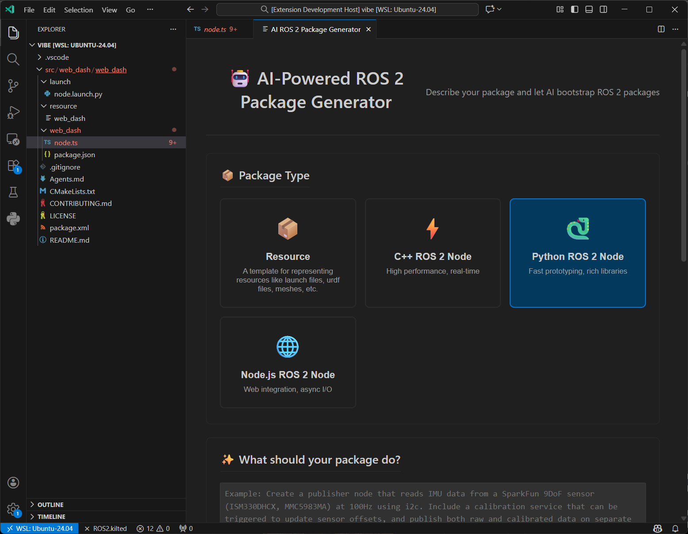Click the Copilot status icon in status bar
The image size is (688, 534).
point(658,529)
